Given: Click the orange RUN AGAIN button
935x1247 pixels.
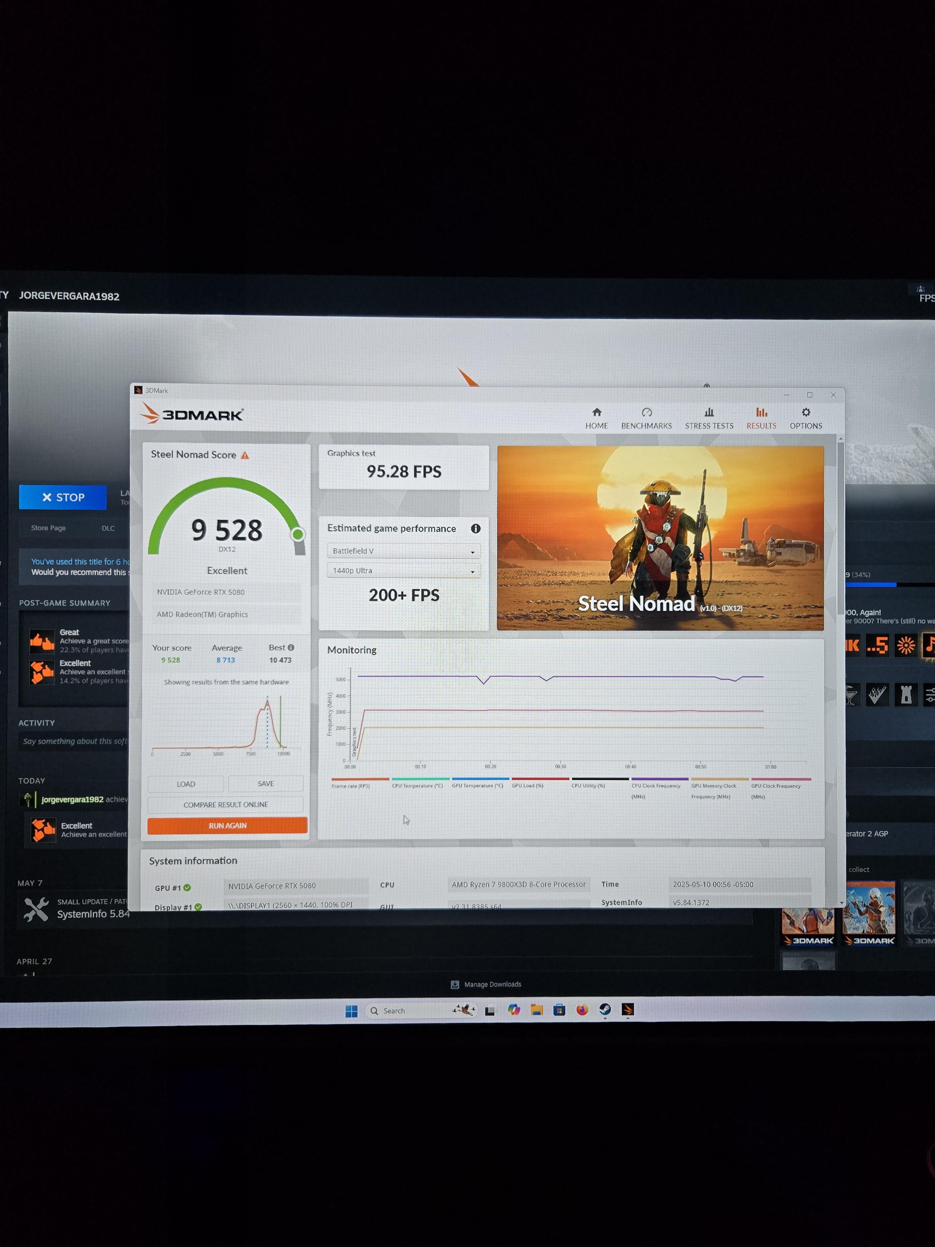Looking at the screenshot, I should tap(228, 825).
